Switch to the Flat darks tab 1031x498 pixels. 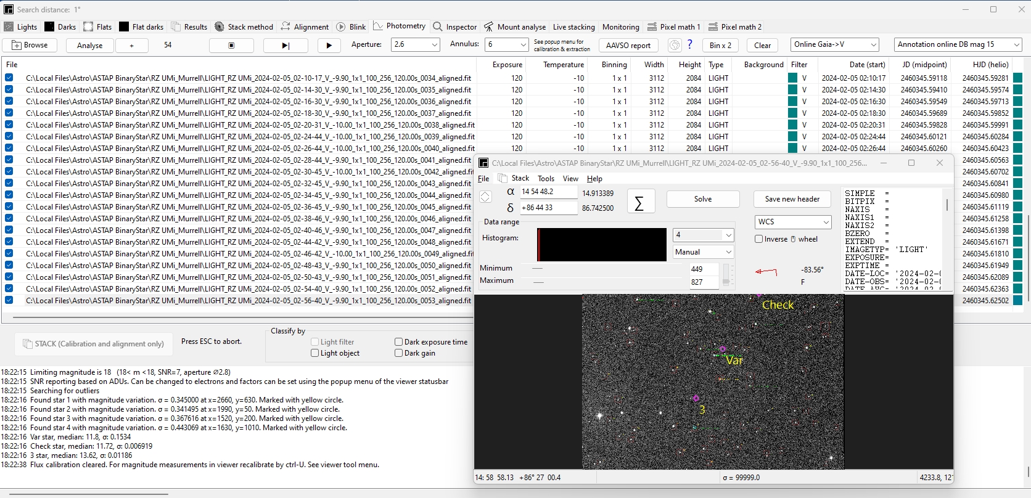pos(142,27)
